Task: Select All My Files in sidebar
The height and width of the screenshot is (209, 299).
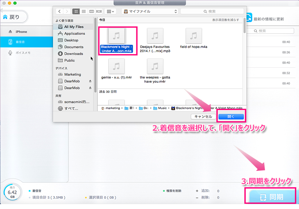Action: click(74, 27)
